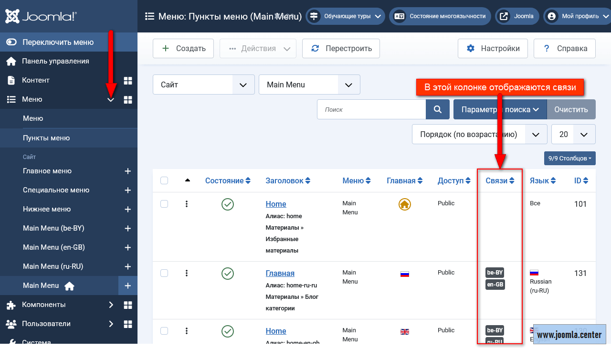Image resolution: width=611 pixels, height=349 pixels.
Task: Click the dashboard grid icon next to Контент
Action: click(x=127, y=80)
